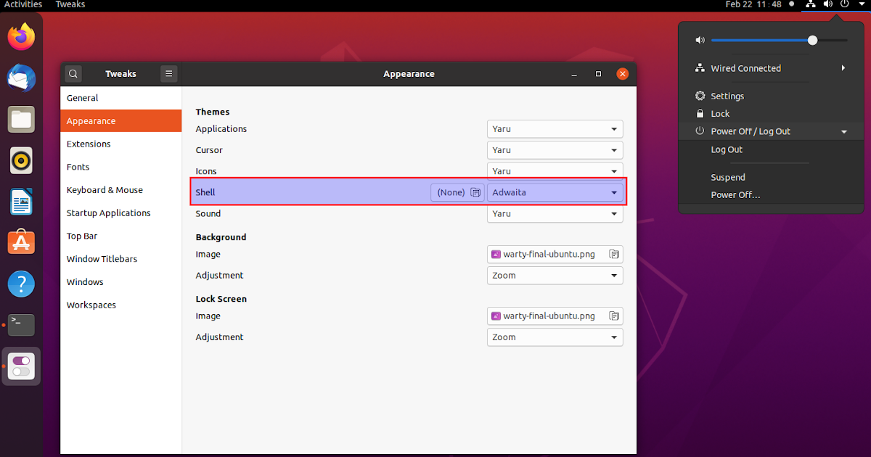This screenshot has width=871, height=457.
Task: Launch the Terminal from the dock
Action: [21, 325]
